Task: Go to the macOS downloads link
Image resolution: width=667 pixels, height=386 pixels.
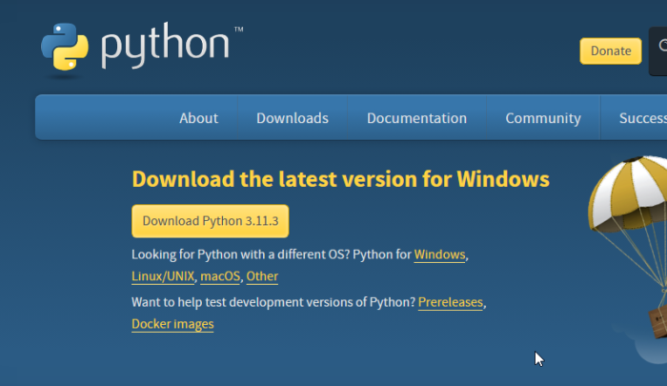Action: 220,276
